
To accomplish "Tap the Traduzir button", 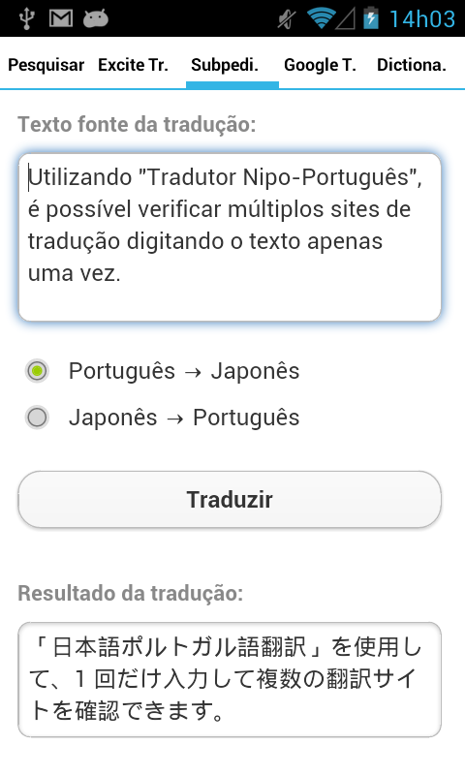I will 230,499.
